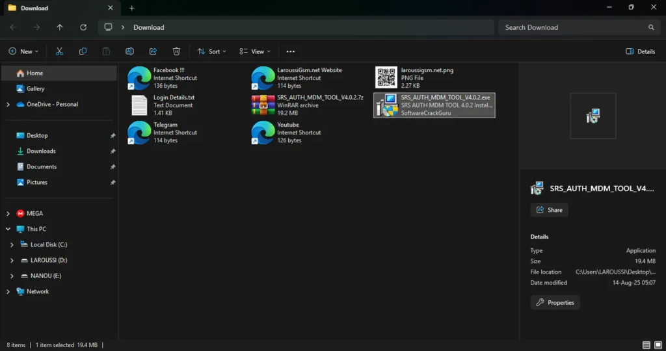Click the pin icon next to Documents
This screenshot has width=666, height=351.
pyautogui.click(x=113, y=167)
